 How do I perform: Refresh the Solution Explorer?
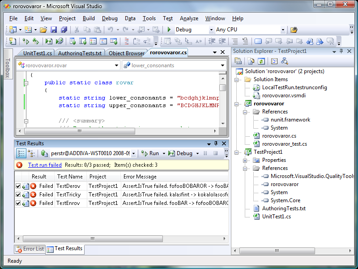click(x=261, y=61)
